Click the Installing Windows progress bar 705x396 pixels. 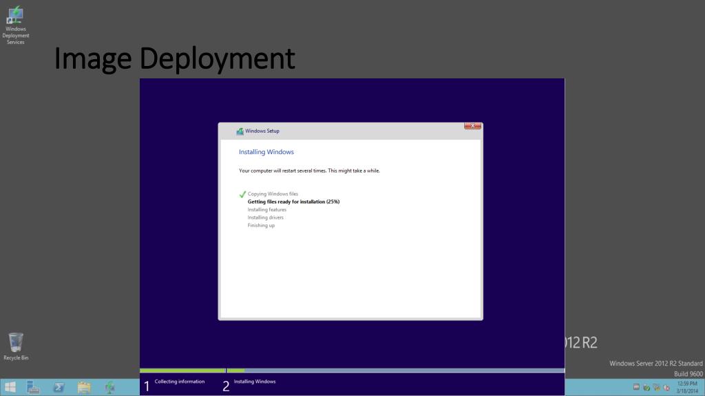point(396,371)
